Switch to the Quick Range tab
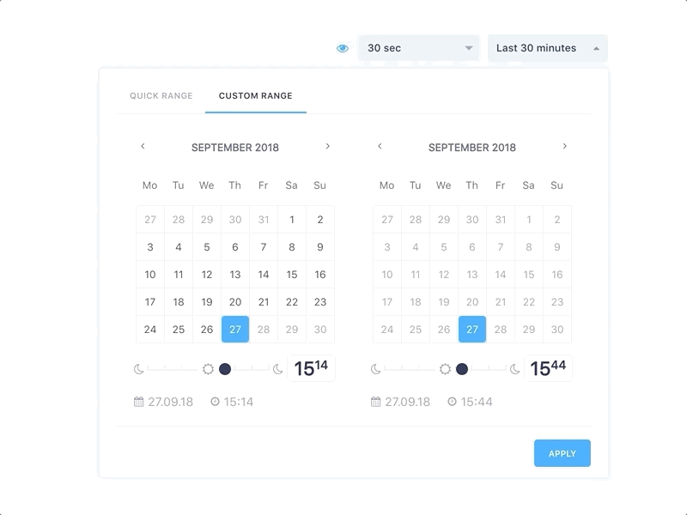This screenshot has height=515, width=687. point(161,96)
